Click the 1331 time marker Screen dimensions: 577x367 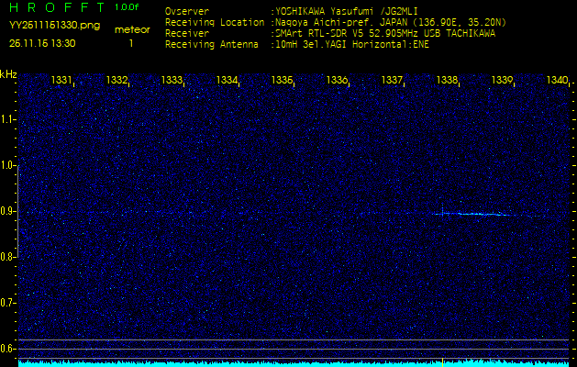pos(62,81)
